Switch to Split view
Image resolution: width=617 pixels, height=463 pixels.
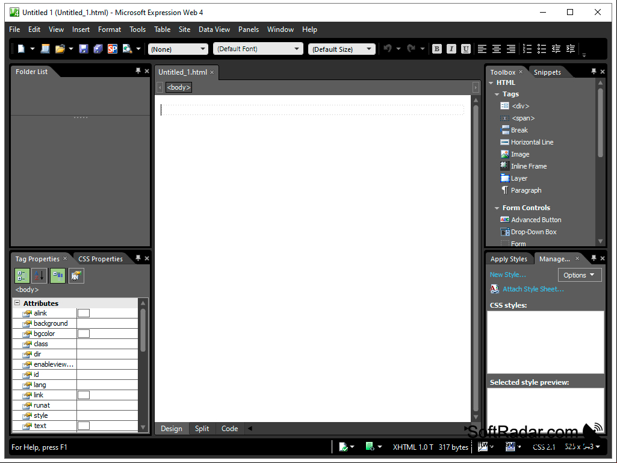[202, 428]
